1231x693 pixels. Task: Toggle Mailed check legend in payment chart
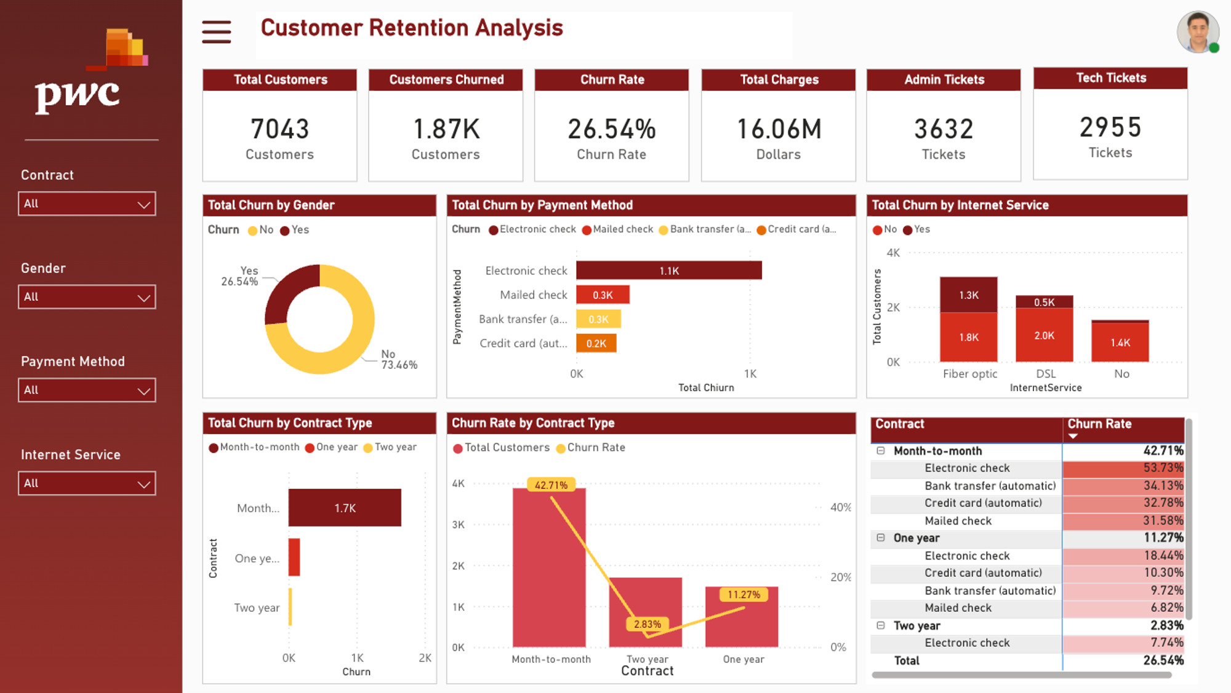click(x=587, y=230)
